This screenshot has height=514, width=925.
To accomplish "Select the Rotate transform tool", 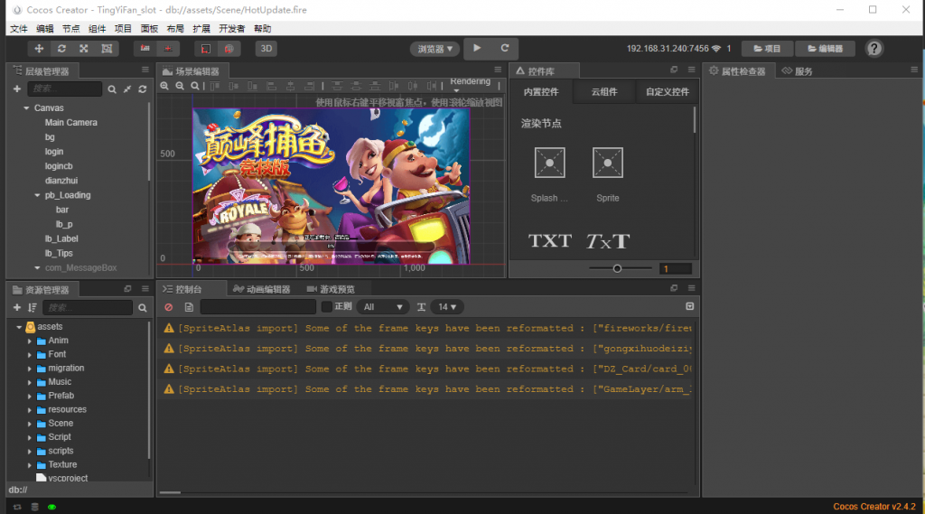I will [61, 49].
